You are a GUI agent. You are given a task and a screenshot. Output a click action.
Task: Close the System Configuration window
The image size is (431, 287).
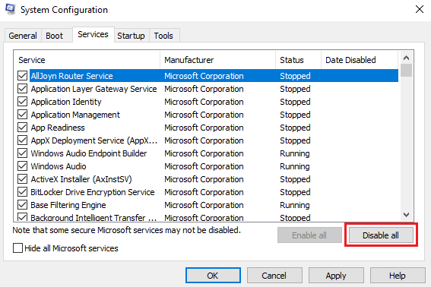pos(419,9)
